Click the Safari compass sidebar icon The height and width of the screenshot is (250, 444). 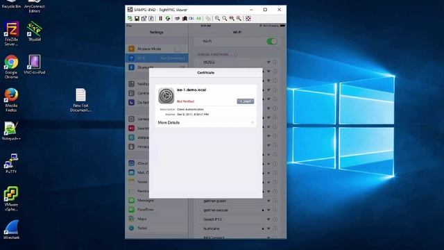point(131,228)
